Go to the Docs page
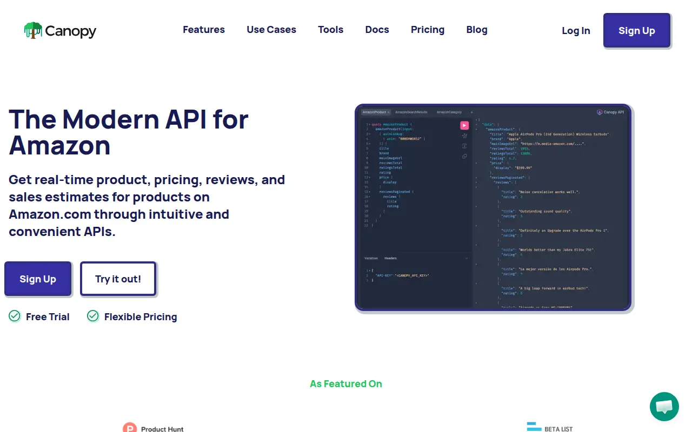This screenshot has width=692, height=432. (x=377, y=30)
